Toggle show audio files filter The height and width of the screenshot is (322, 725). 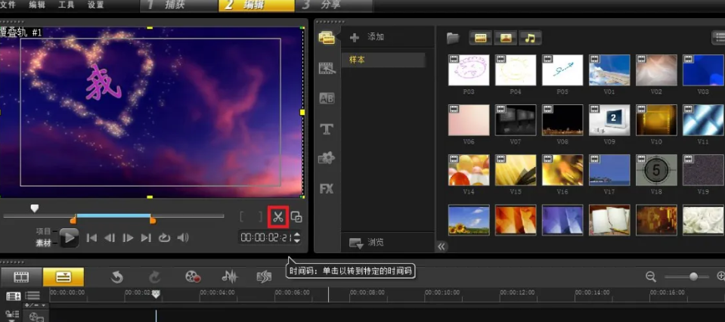click(x=531, y=38)
